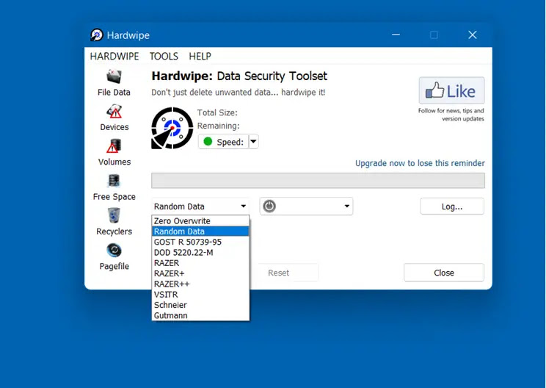Close the Hardwipe window with X
The height and width of the screenshot is (388, 546).
[x=473, y=35]
